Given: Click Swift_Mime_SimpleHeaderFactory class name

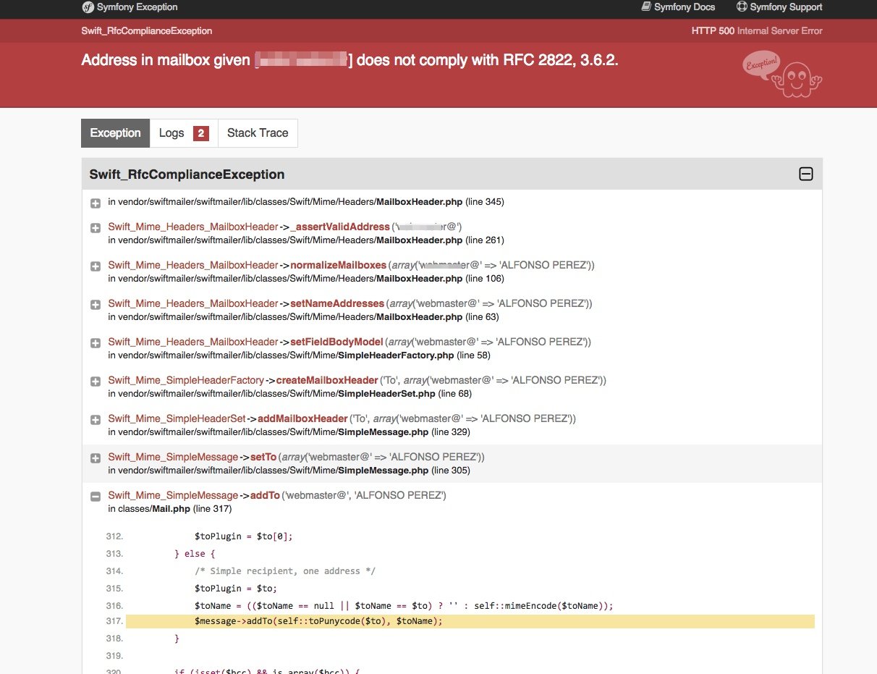Looking at the screenshot, I should point(186,380).
